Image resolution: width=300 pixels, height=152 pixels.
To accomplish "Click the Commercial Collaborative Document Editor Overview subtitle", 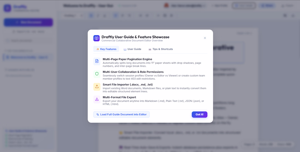I will [x=132, y=41].
